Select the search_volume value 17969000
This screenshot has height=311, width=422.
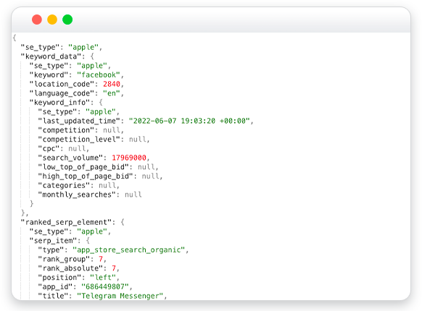pyautogui.click(x=129, y=158)
